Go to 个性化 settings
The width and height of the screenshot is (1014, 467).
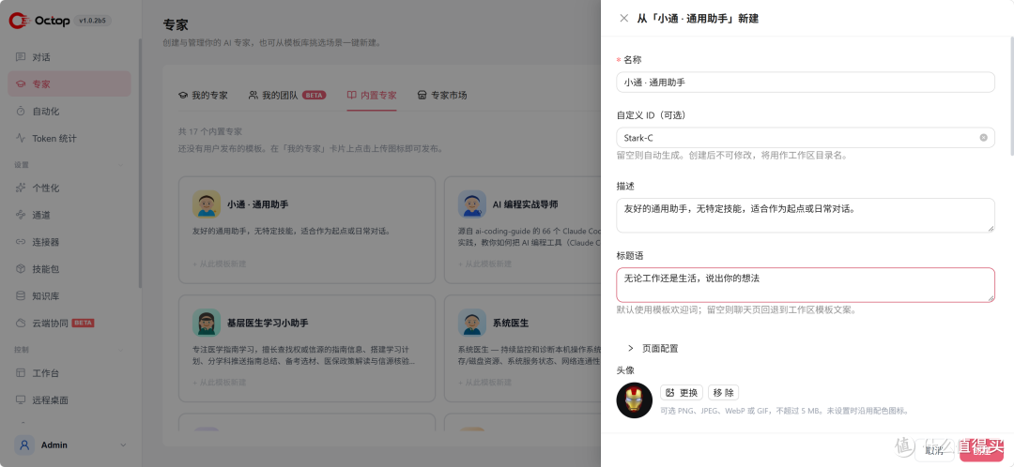coord(69,188)
